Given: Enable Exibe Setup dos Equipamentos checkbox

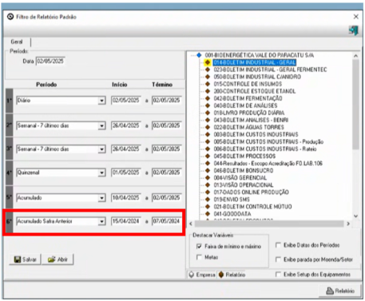Looking at the screenshot, I should (x=278, y=274).
